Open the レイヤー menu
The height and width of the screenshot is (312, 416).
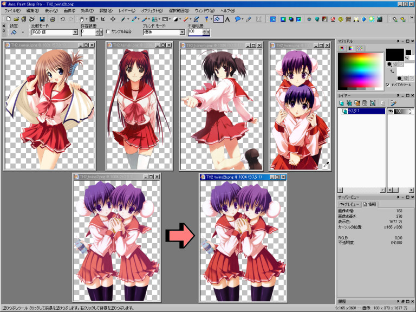tap(127, 11)
